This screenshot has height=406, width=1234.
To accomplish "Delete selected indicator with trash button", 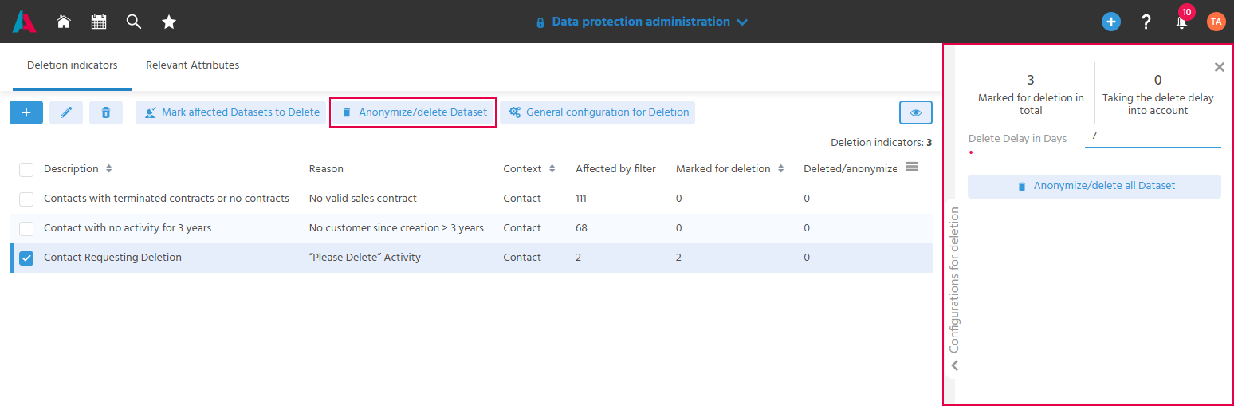I will [x=106, y=112].
